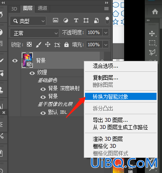Open the 不透明度 opacity slider arrow

106,33
